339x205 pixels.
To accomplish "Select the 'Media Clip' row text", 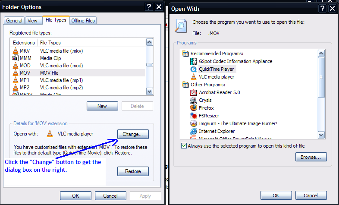I will click(x=50, y=58).
